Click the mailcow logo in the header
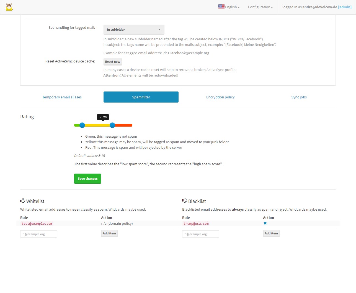This screenshot has width=356, height=293. 9,7
